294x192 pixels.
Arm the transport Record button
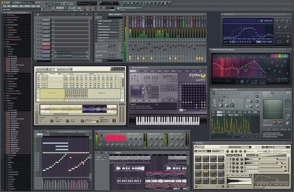tap(66, 8)
